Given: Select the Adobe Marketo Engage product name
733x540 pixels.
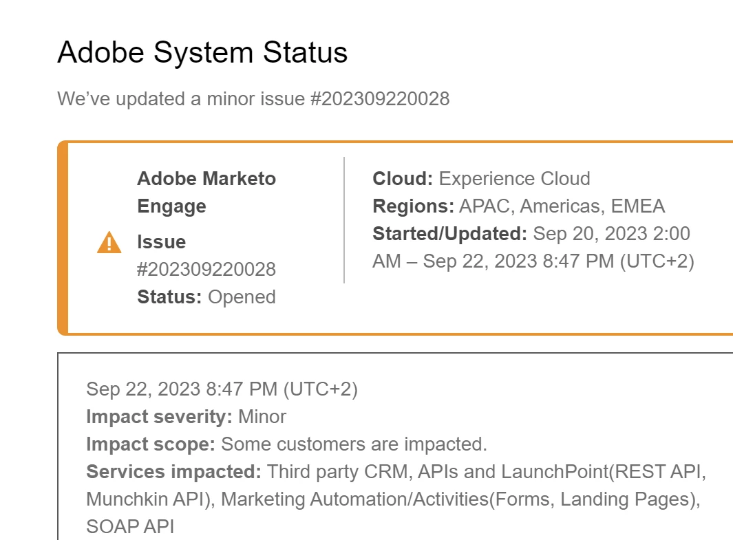Looking at the screenshot, I should pos(206,193).
